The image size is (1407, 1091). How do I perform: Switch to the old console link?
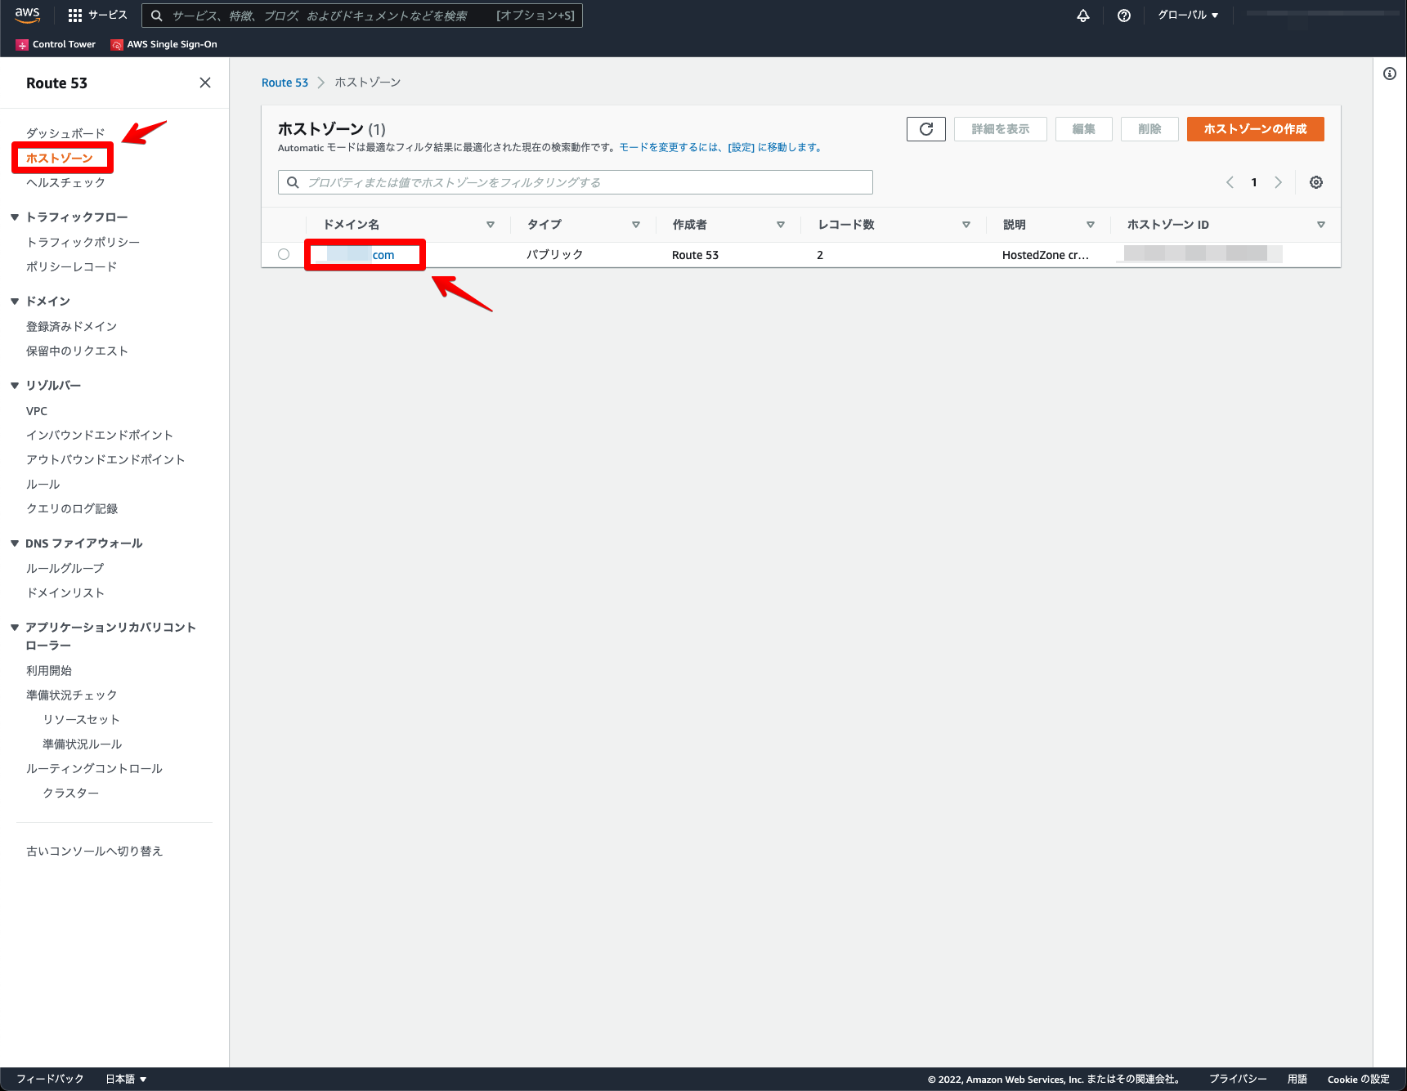[94, 851]
